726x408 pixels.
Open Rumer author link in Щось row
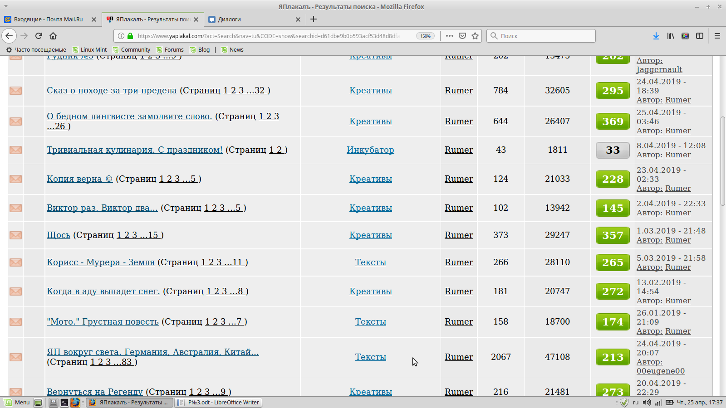tap(459, 235)
